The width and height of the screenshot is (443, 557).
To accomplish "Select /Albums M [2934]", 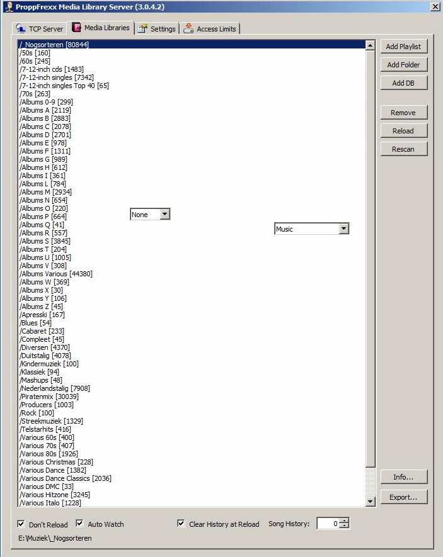I will pyautogui.click(x=192, y=192).
